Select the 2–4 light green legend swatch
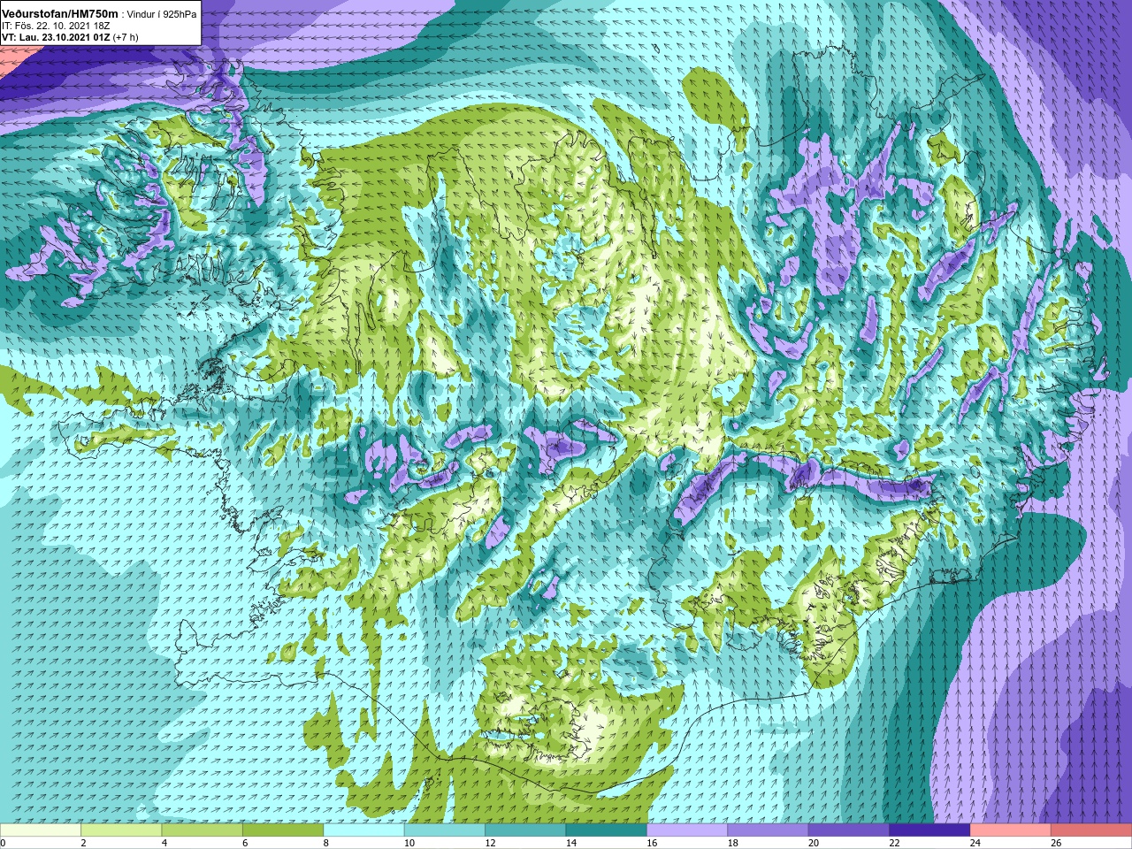Screen dimensions: 1132x849 (121, 830)
